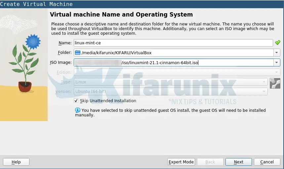
Task: Click the 64-bit OS type icon
Action: point(275,83)
